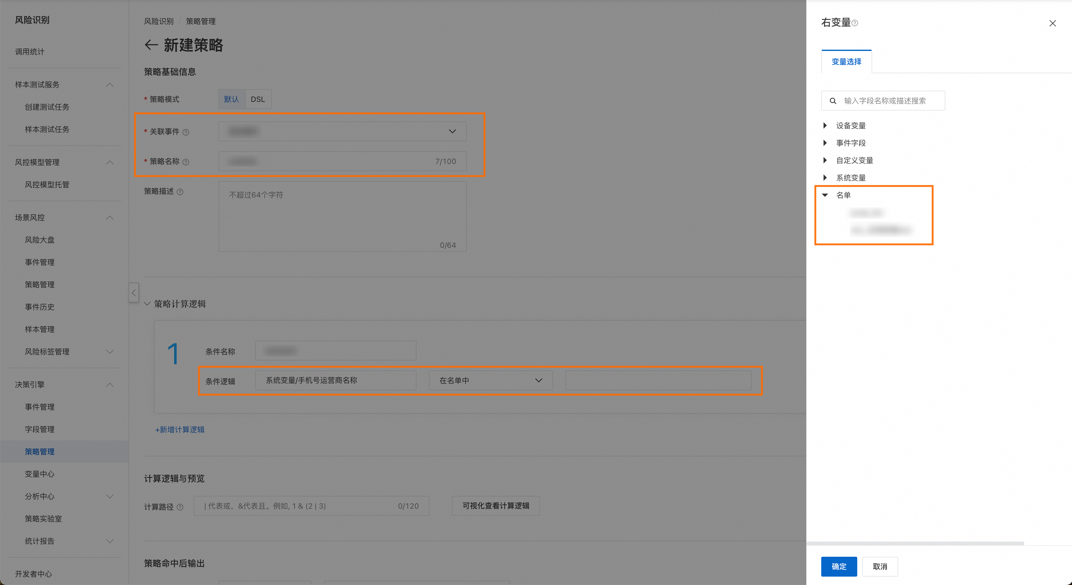Click the 确定 button
This screenshot has height=585, width=1072.
pyautogui.click(x=839, y=566)
